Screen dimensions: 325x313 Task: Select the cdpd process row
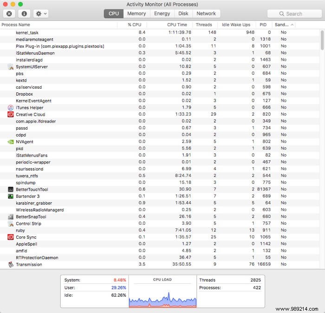click(160, 135)
